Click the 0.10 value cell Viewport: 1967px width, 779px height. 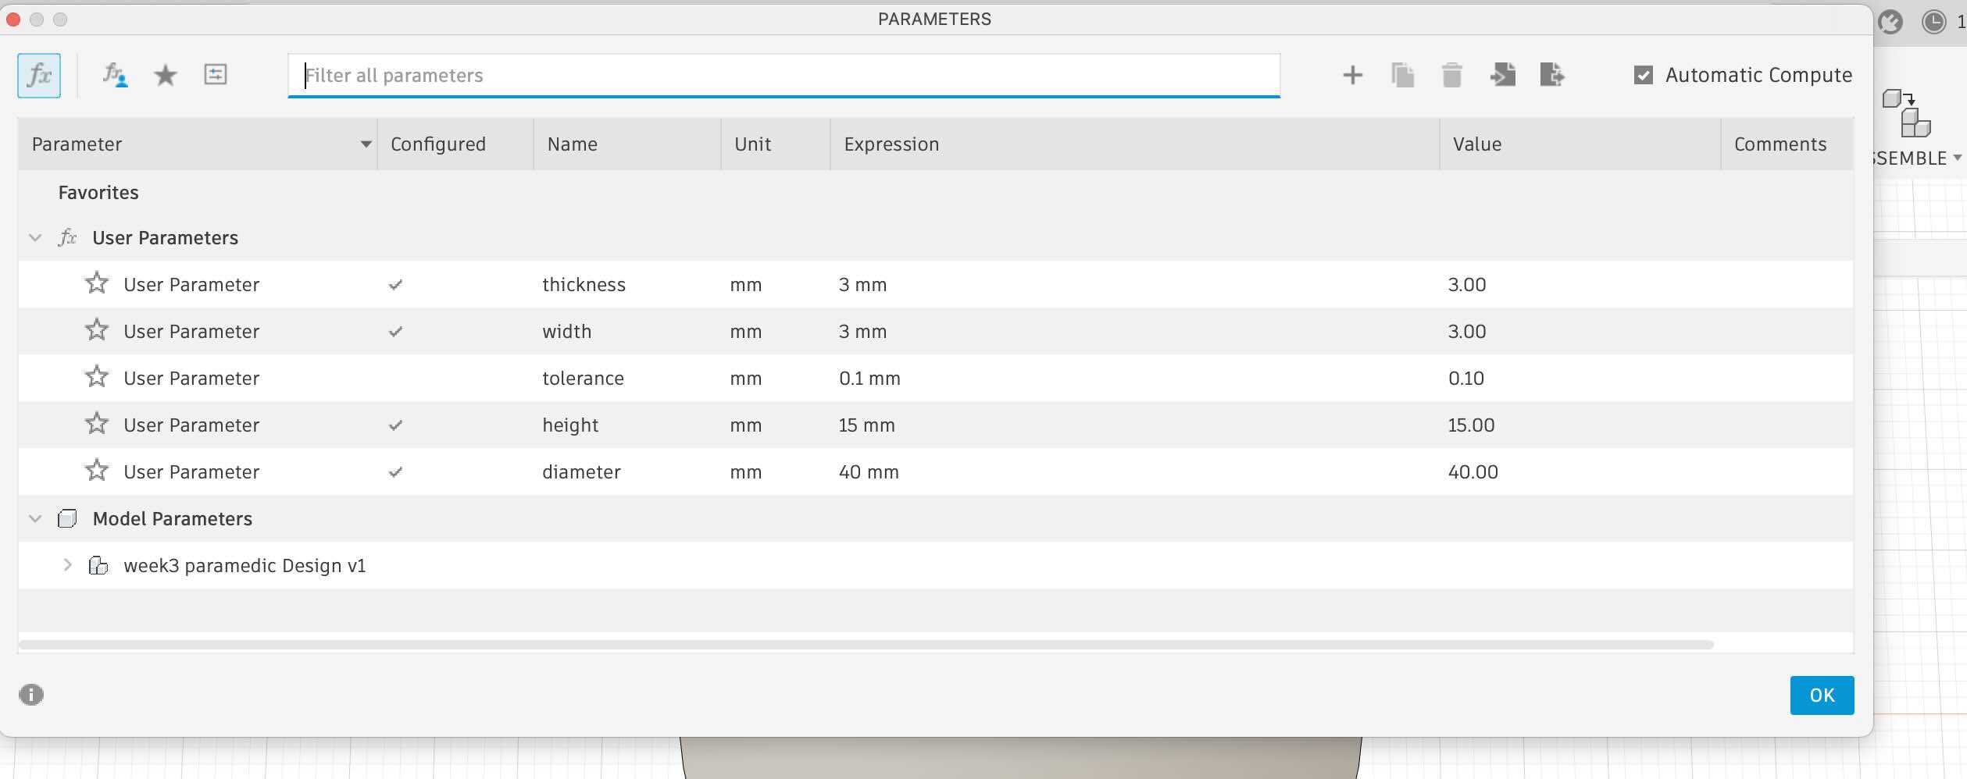click(x=1580, y=379)
